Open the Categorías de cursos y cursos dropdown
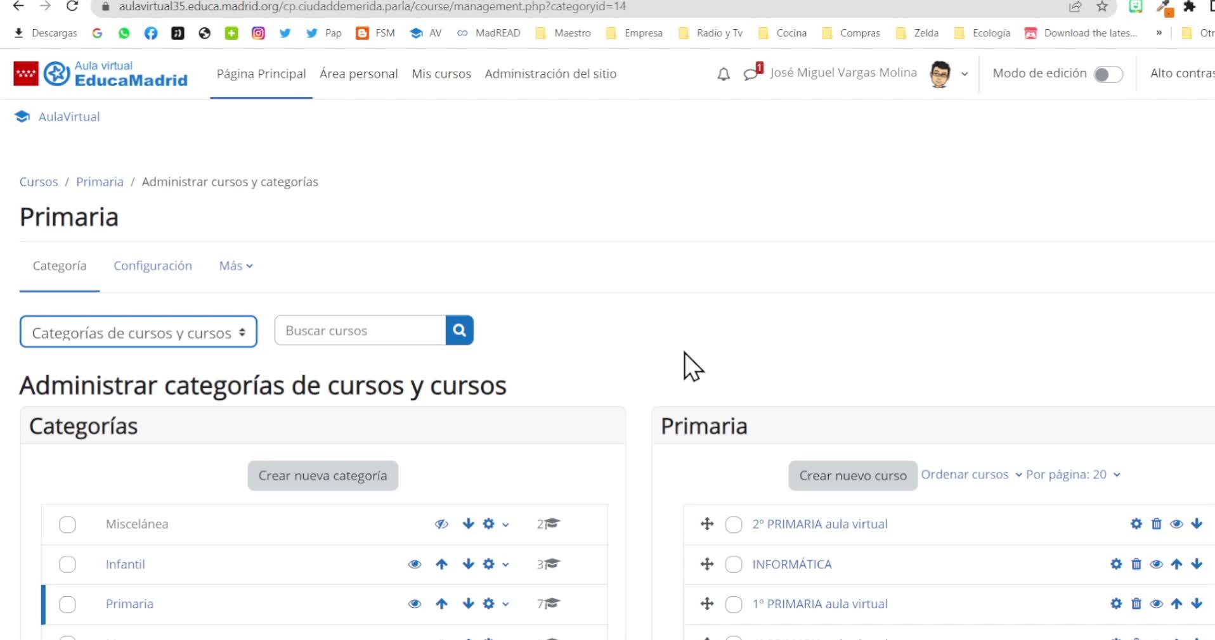Viewport: 1215px width, 640px height. point(138,332)
